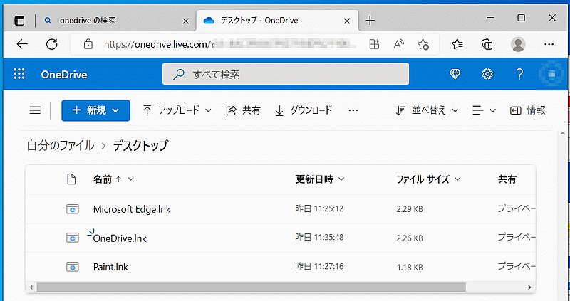The height and width of the screenshot is (301, 570).
Task: Select the デスクトップ - OneDrive tab
Action: [277, 21]
